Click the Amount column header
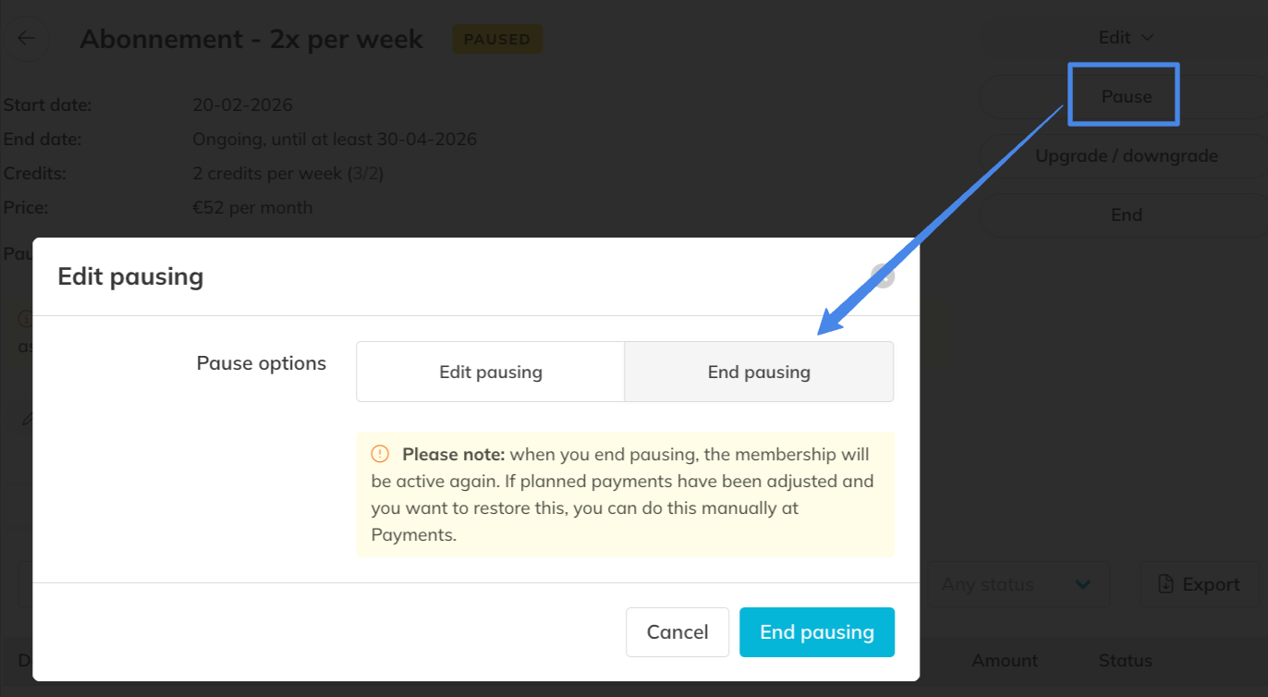This screenshot has height=697, width=1268. 1005,661
